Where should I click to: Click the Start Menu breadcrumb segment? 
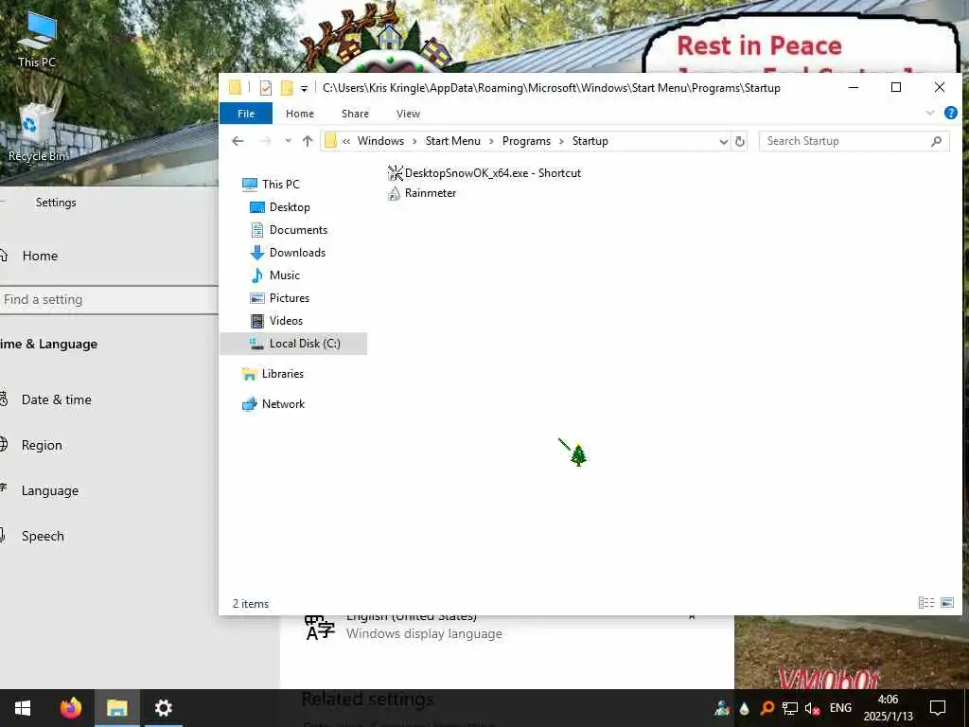pyautogui.click(x=453, y=141)
